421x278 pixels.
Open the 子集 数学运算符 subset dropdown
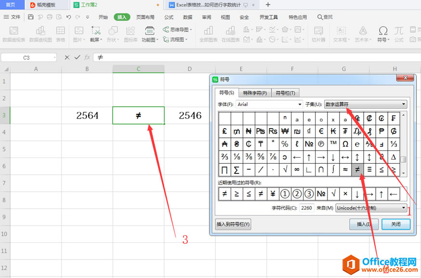pos(366,104)
